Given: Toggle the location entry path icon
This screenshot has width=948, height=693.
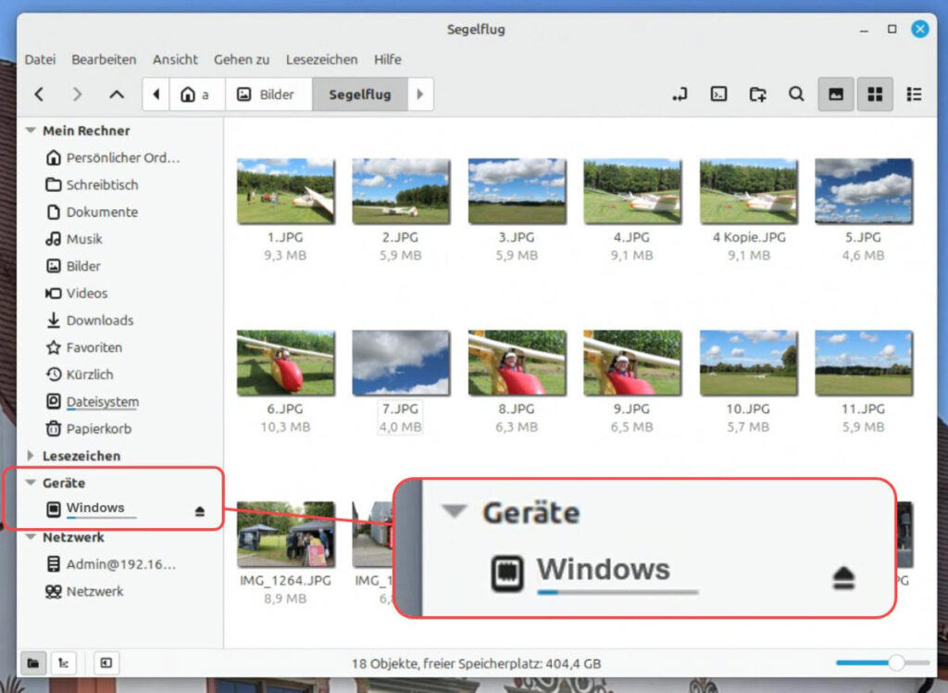Looking at the screenshot, I should [680, 94].
